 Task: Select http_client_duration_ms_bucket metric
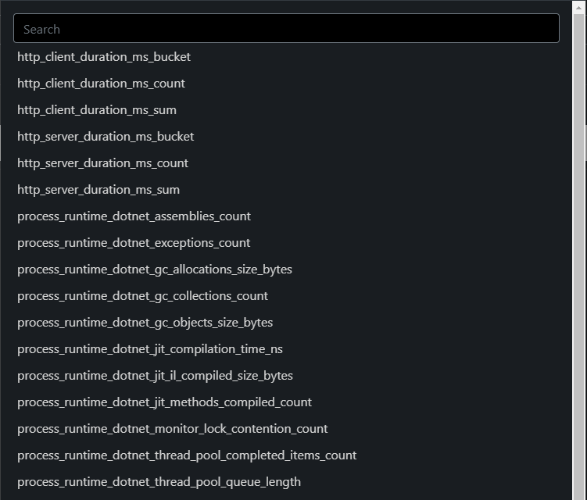104,57
